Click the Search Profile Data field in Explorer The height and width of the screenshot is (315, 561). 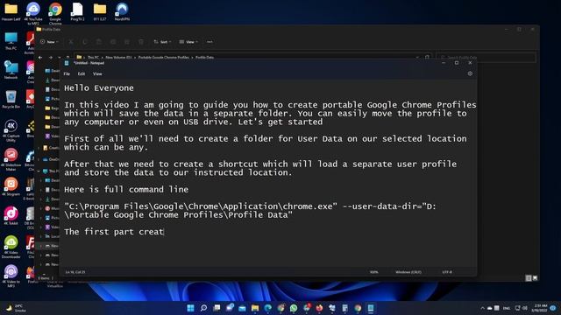coord(486,57)
